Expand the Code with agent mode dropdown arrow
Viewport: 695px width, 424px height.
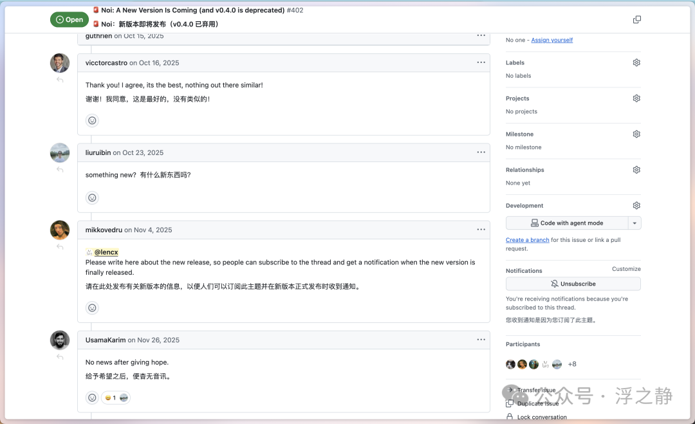pyautogui.click(x=635, y=223)
